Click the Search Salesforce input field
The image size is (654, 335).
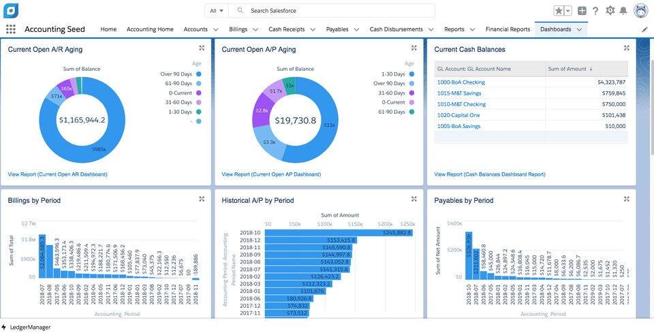click(x=332, y=11)
